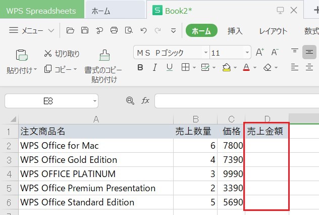Open the メニュー hamburger menu
The image size is (319, 215).
31,30
